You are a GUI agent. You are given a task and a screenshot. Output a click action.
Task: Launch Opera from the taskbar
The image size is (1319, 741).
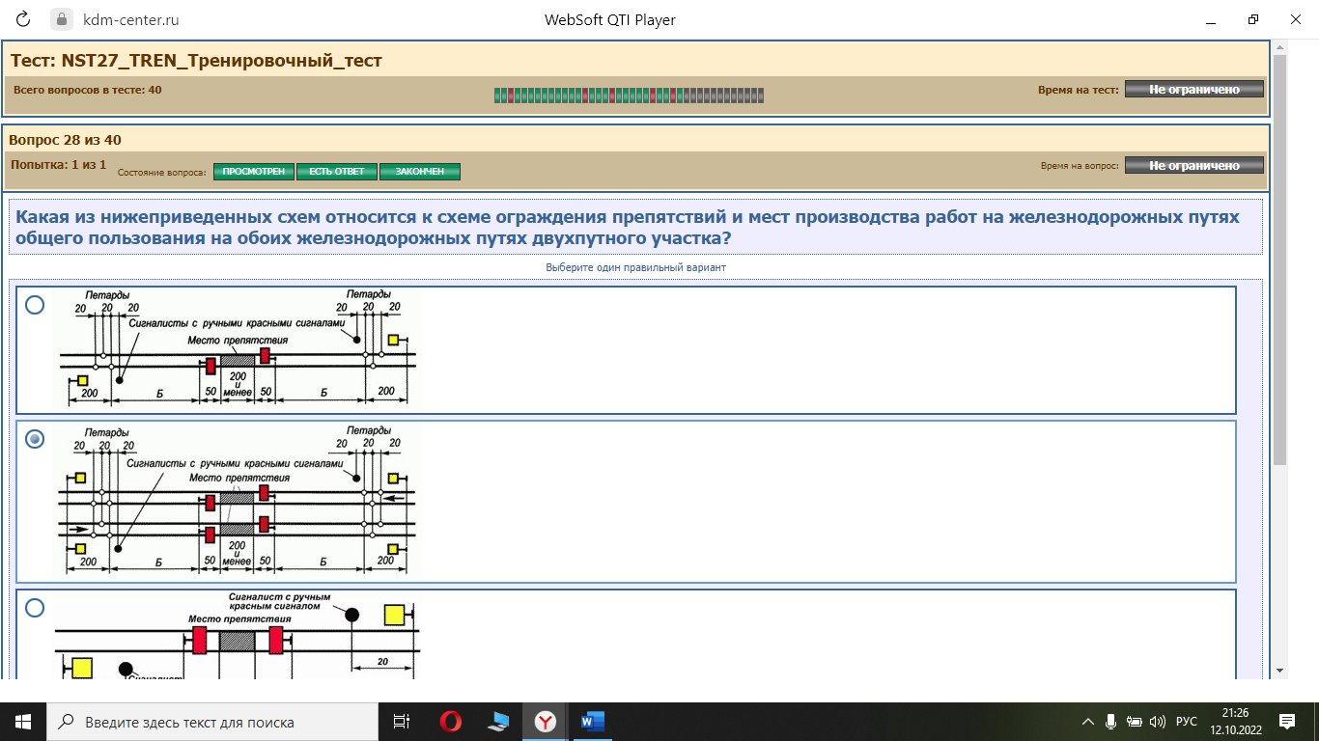pyautogui.click(x=450, y=722)
